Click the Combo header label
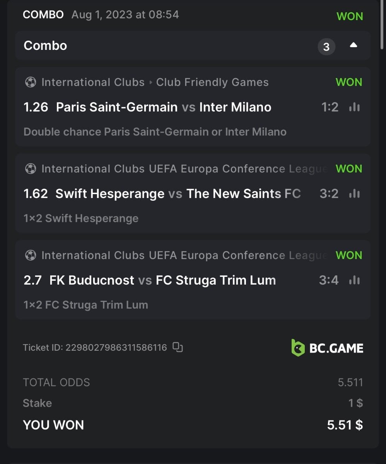 pyautogui.click(x=45, y=46)
